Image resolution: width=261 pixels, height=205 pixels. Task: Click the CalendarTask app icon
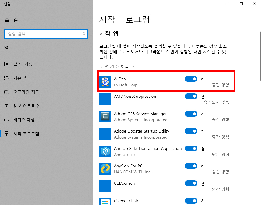[105, 202]
